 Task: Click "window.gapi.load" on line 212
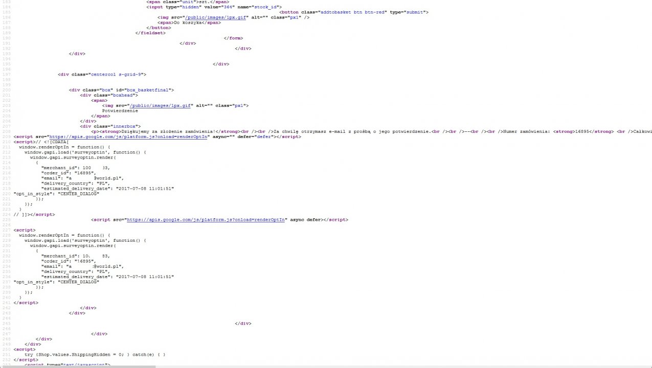[x=47, y=152]
